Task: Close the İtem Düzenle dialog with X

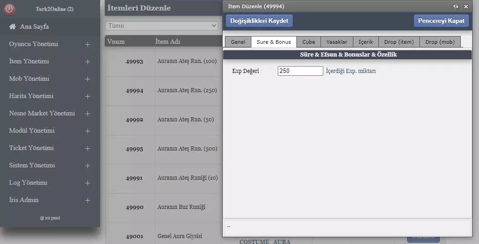Action: click(466, 6)
